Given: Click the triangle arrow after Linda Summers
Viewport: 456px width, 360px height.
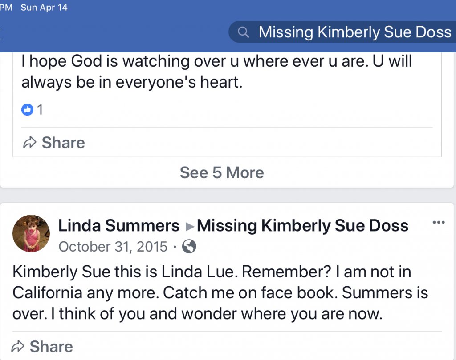Looking at the screenshot, I should [x=190, y=227].
